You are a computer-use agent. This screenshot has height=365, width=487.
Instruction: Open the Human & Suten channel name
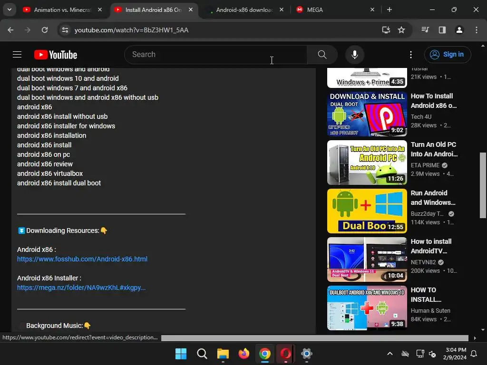430,310
